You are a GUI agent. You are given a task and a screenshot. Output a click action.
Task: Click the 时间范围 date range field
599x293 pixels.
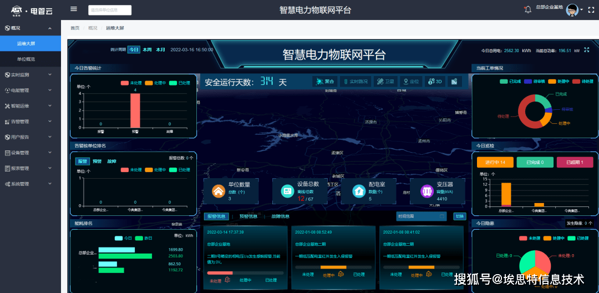(422, 216)
